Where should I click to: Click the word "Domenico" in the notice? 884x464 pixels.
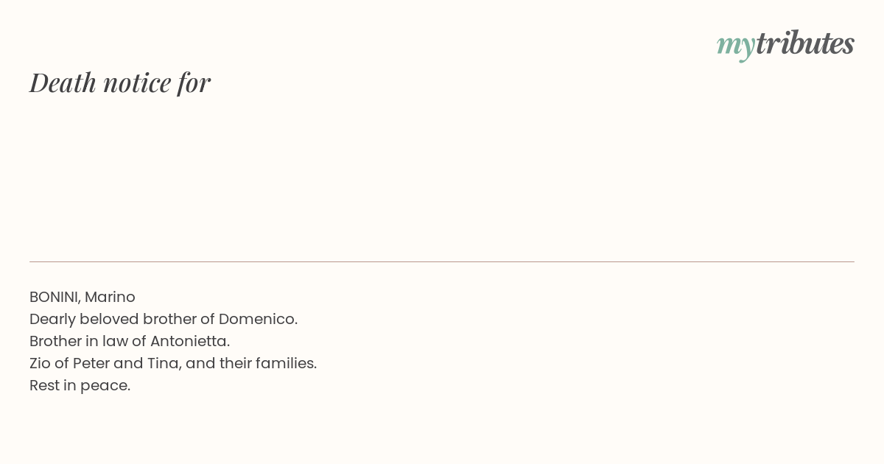(256, 319)
